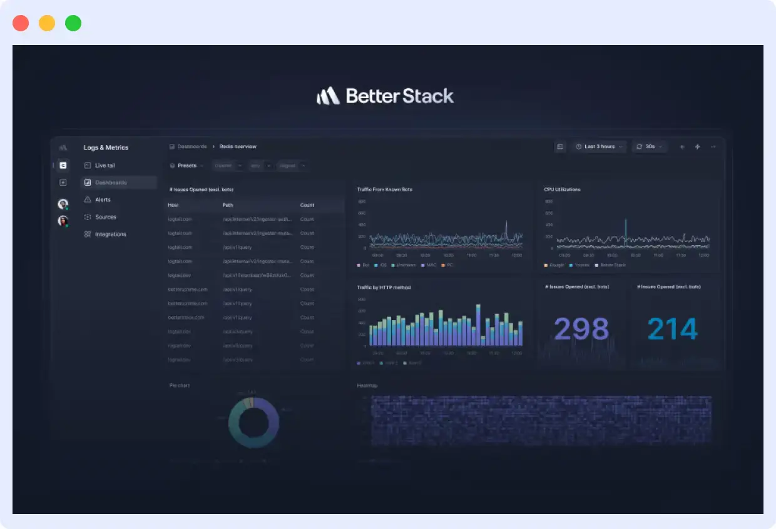Click the Dashboards chart icon in the sidebar
776x529 pixels.
(x=88, y=183)
